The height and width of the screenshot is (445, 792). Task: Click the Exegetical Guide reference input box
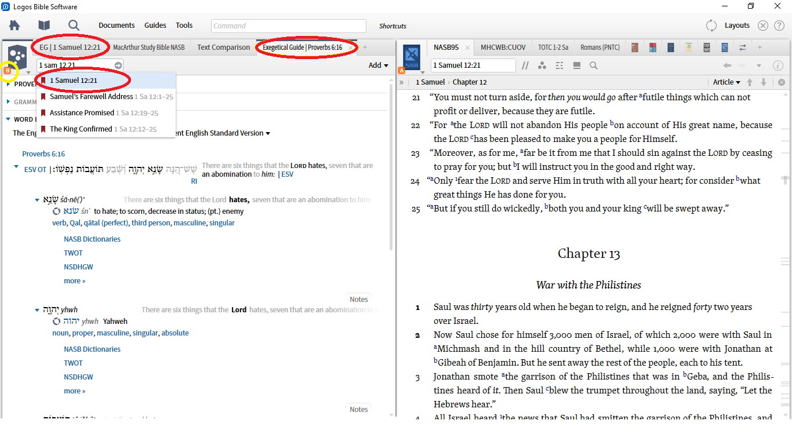(x=80, y=65)
